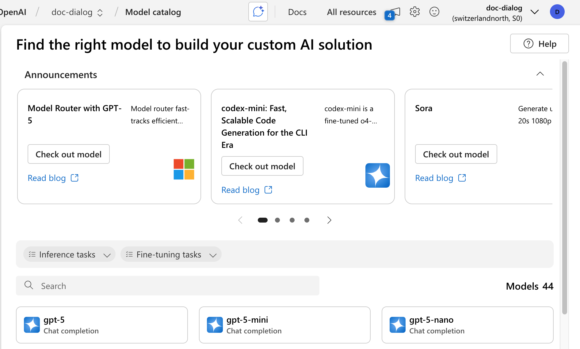Image resolution: width=580 pixels, height=349 pixels.
Task: Read blog for codex-mini
Action: pyautogui.click(x=241, y=190)
